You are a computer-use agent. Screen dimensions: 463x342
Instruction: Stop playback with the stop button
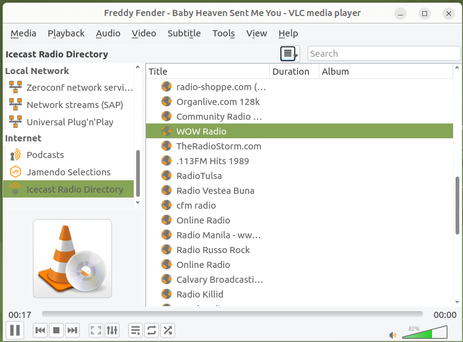click(x=56, y=330)
